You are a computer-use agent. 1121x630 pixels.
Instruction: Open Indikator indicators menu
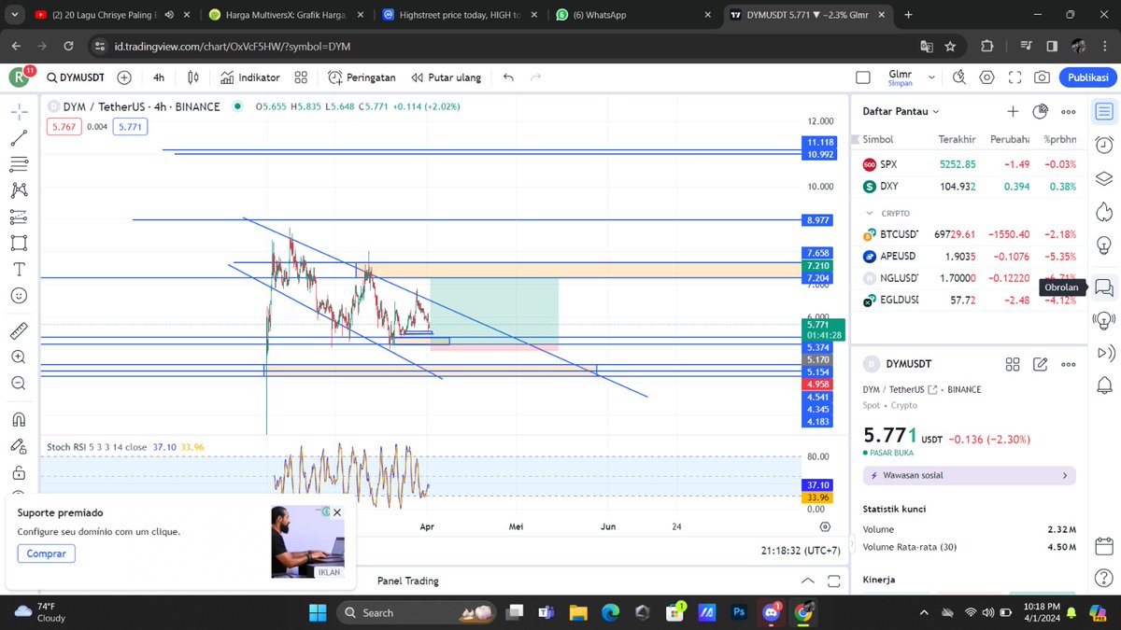(249, 77)
